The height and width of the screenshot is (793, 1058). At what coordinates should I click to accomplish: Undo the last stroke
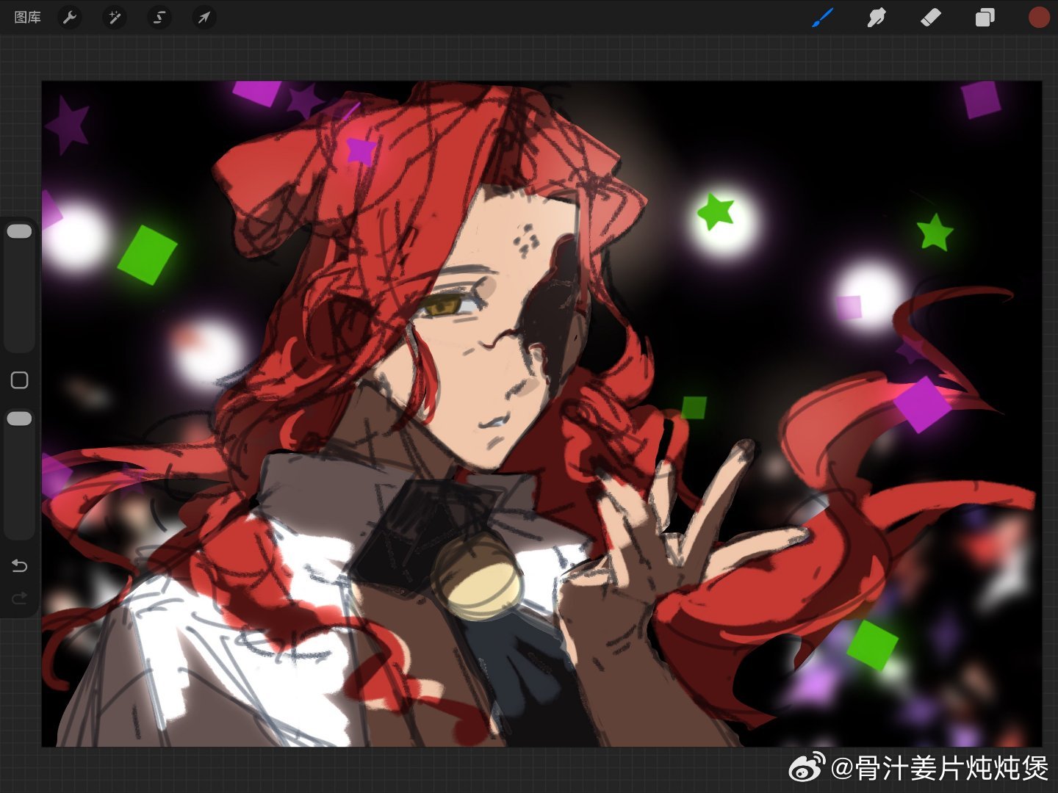[20, 565]
